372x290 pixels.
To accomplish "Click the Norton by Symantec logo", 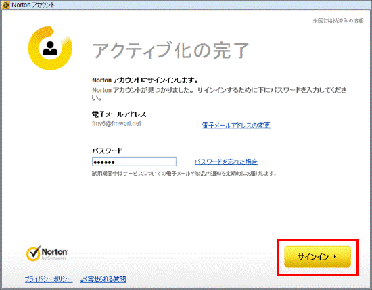I will (47, 253).
